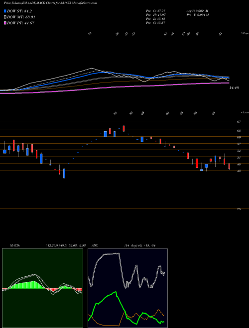Click the 67 price axis label

tap(239, 122)
